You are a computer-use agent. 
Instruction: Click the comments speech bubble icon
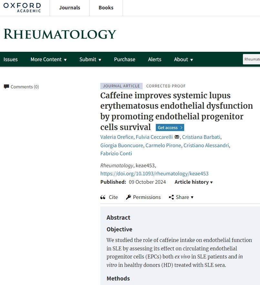[x=6, y=86]
